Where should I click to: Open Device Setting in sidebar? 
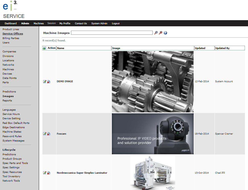[11, 118]
